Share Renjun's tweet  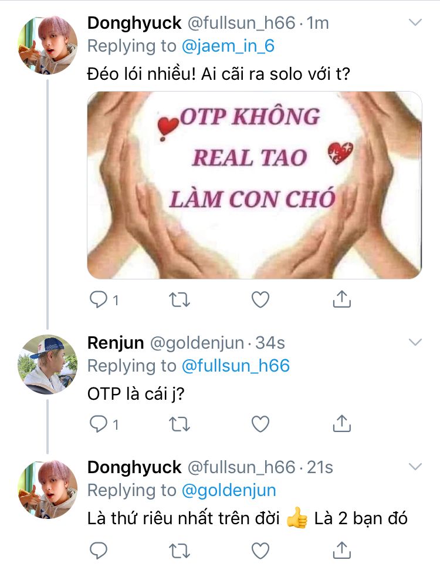point(341,423)
